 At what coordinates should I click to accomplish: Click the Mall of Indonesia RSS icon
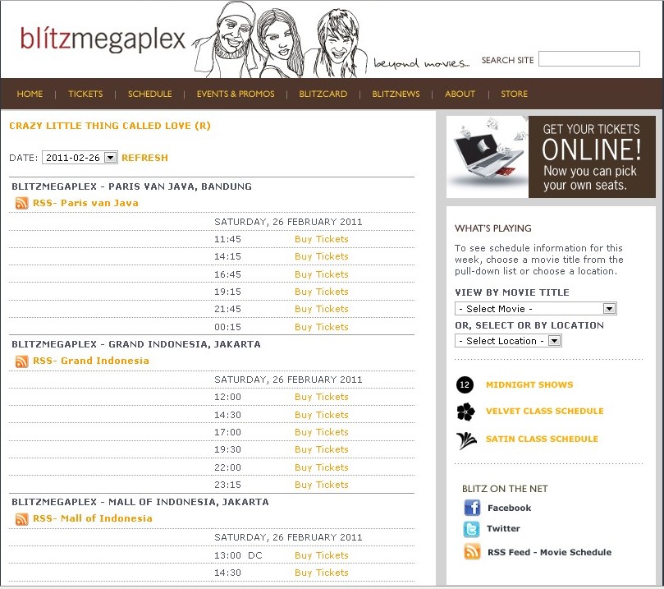[21, 518]
